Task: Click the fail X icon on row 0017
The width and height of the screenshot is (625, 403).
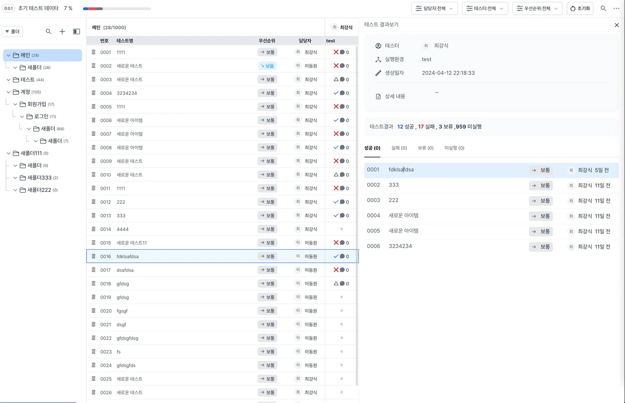Action: click(336, 270)
